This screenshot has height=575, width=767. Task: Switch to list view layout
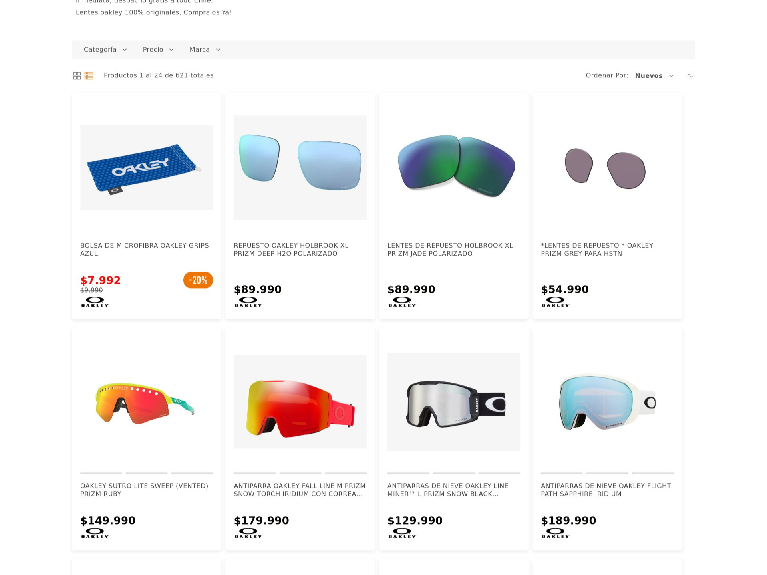coord(89,76)
